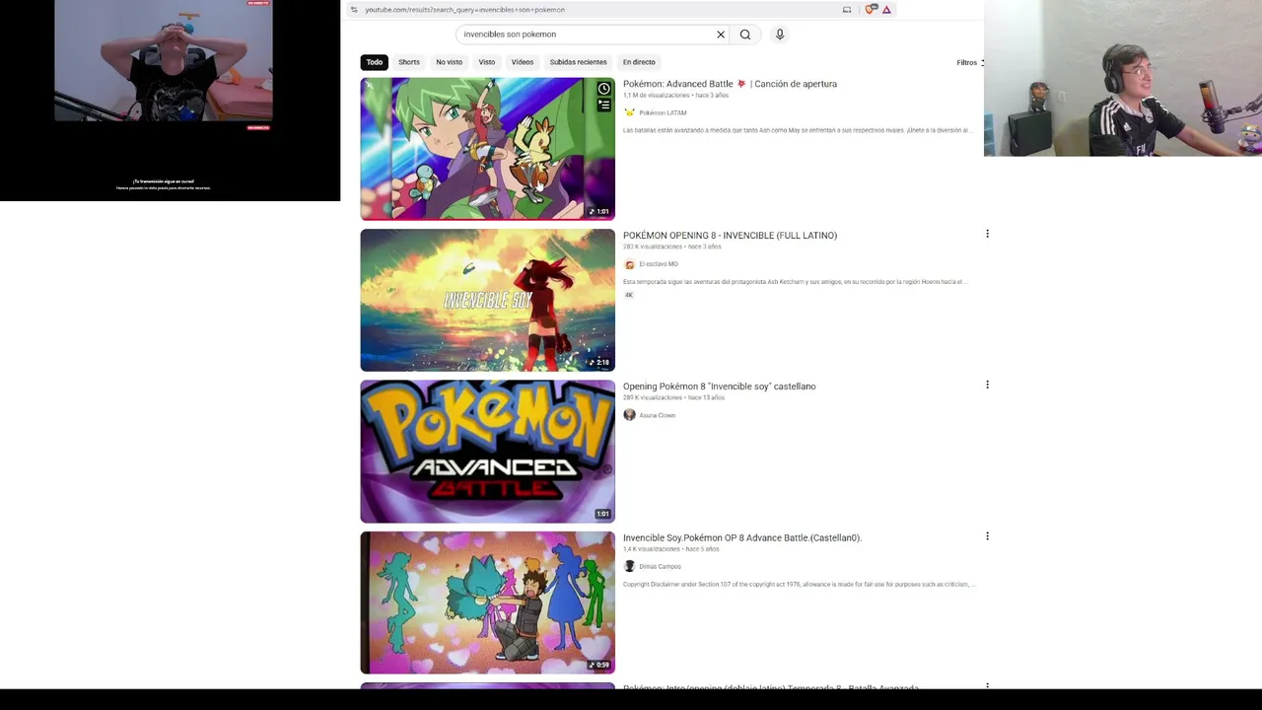Start voice search with the microphone icon

coord(779,35)
